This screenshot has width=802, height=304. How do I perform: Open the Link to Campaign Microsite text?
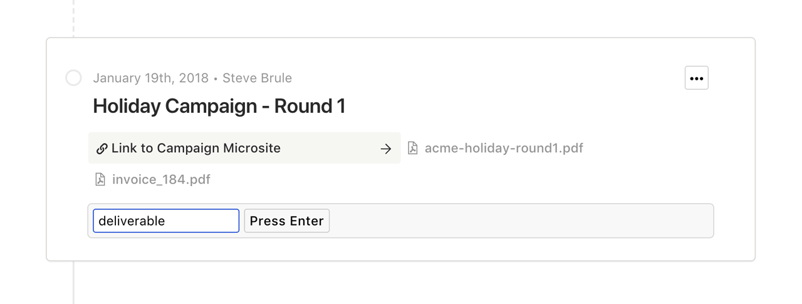[x=196, y=148]
